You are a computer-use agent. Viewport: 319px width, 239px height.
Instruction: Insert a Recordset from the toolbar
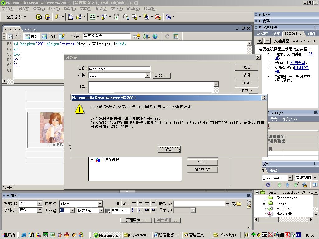tap(39, 17)
